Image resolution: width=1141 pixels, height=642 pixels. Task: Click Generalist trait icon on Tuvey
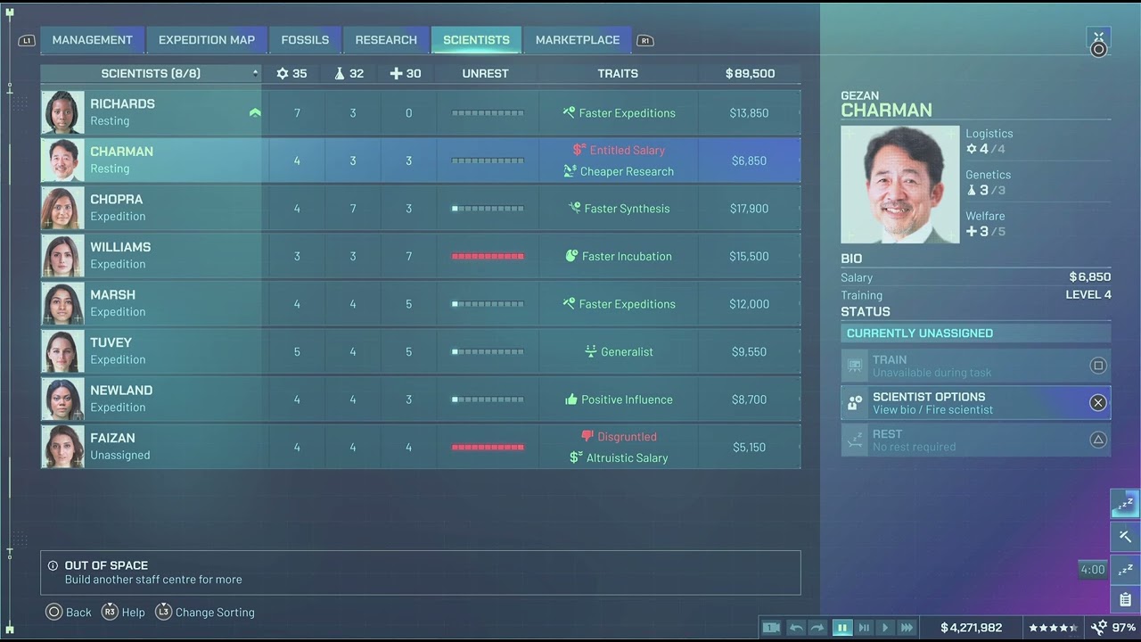tap(590, 351)
